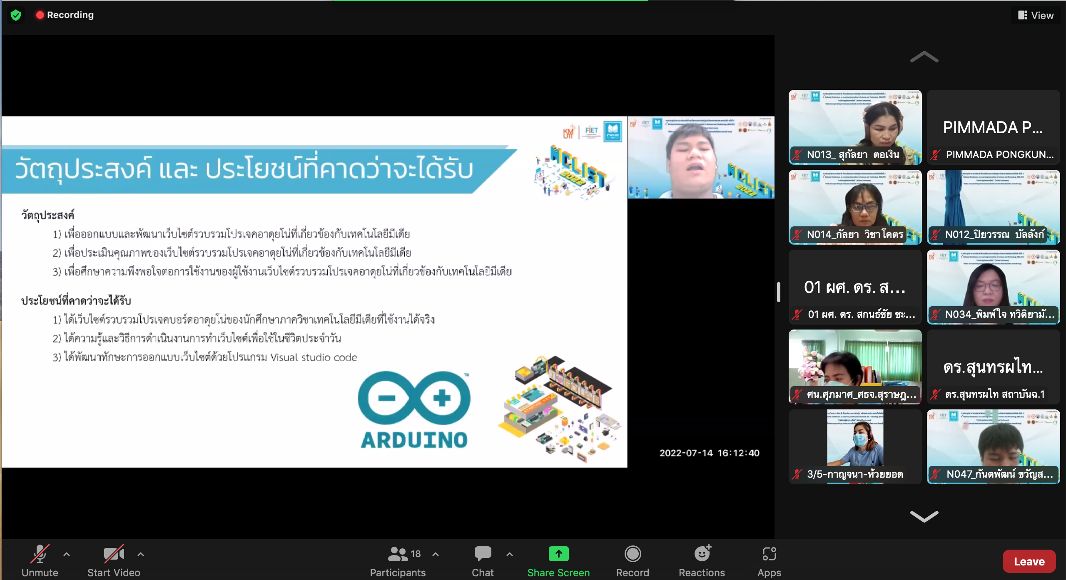Click the green encryption shield icon
Image resolution: width=1066 pixels, height=580 pixels.
[x=16, y=15]
